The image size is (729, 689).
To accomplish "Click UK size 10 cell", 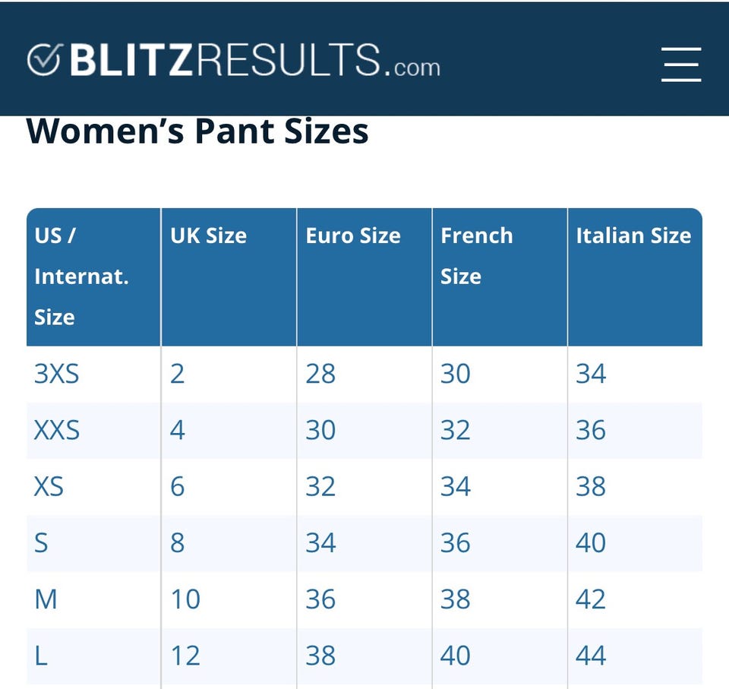I will [185, 599].
